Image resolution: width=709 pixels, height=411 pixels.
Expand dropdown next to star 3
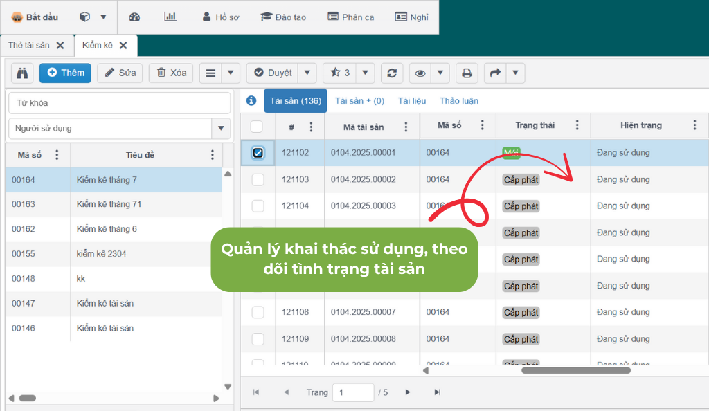[366, 73]
